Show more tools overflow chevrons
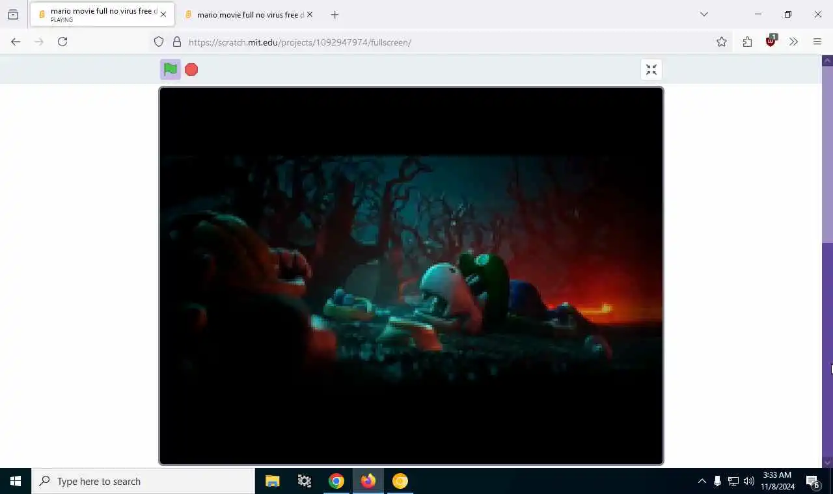This screenshot has width=833, height=494. (793, 42)
